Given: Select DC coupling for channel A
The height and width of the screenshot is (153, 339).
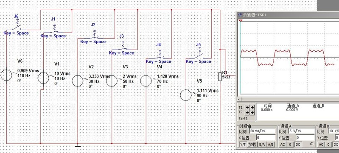Looking at the screenshot, I should pos(298,145).
